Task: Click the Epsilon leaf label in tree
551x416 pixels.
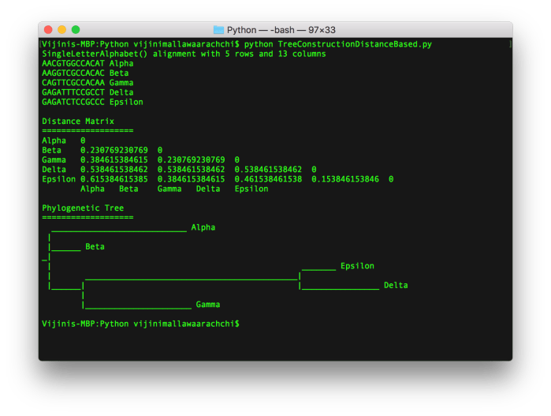Action: click(x=356, y=266)
